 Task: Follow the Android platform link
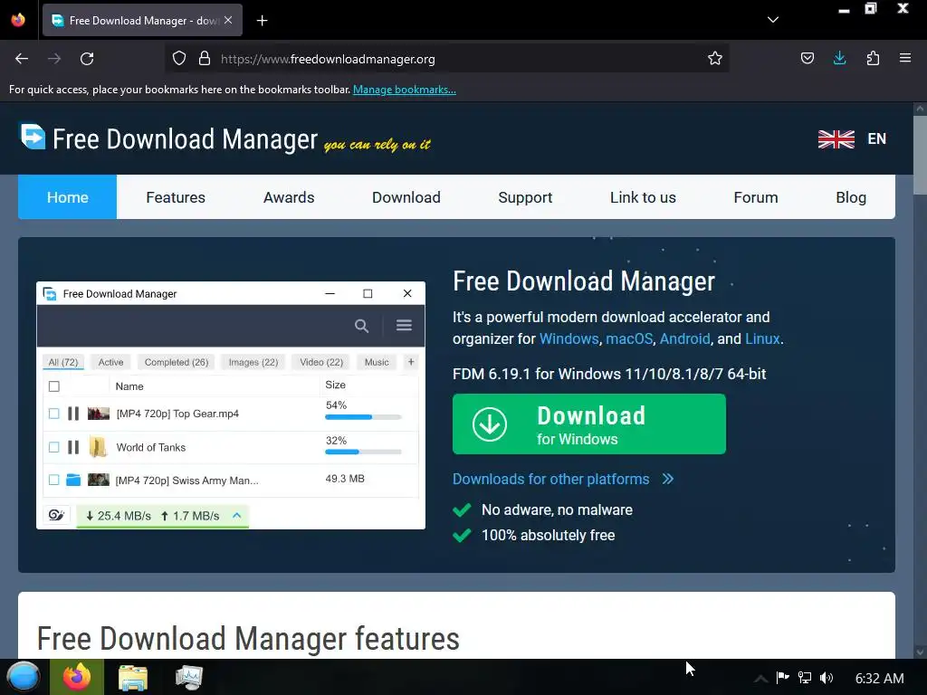click(684, 338)
